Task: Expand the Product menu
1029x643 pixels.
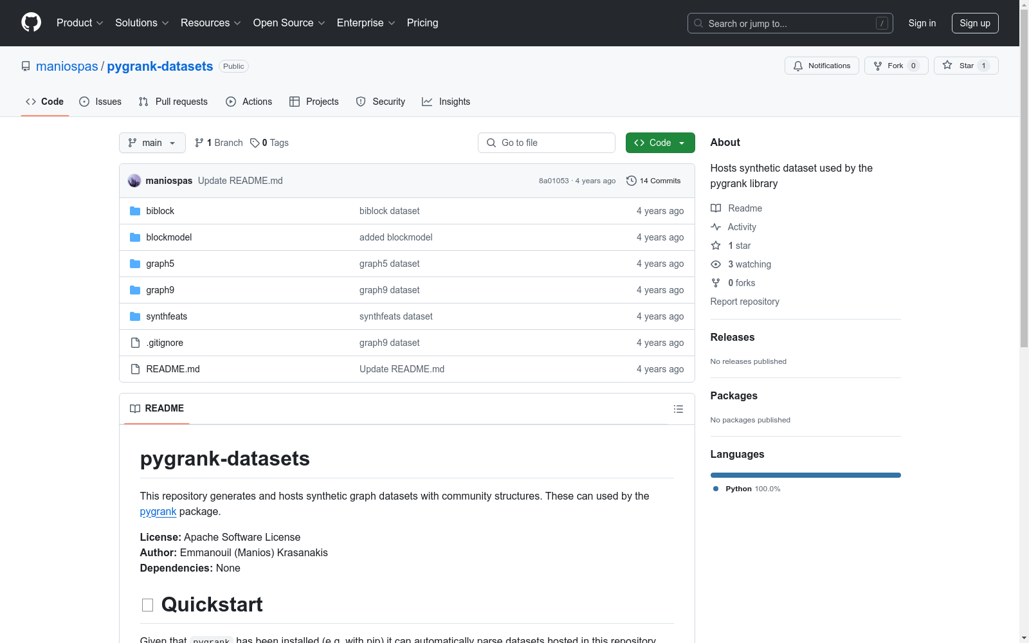Action: pyautogui.click(x=80, y=23)
